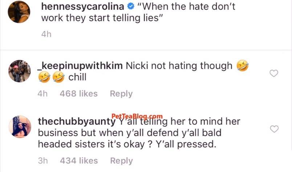Click the 3h timestamp on thechubbyaunty comment
292x172 pixels.
point(43,161)
